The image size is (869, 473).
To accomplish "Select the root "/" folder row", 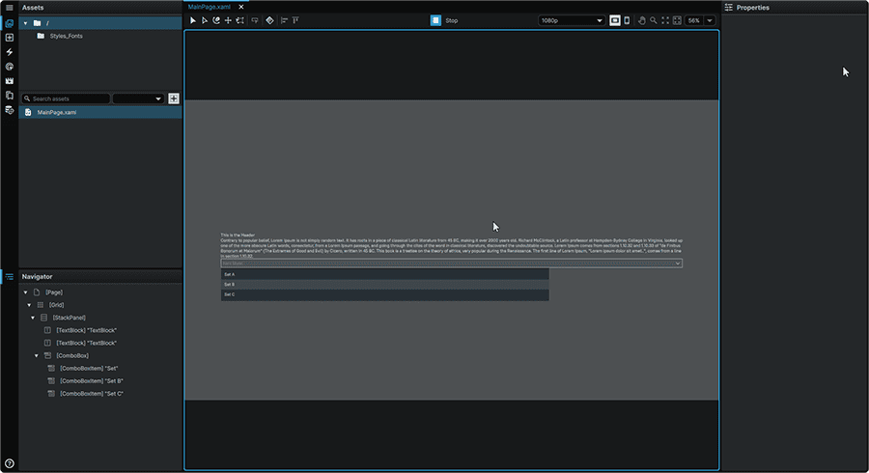I will (100, 23).
